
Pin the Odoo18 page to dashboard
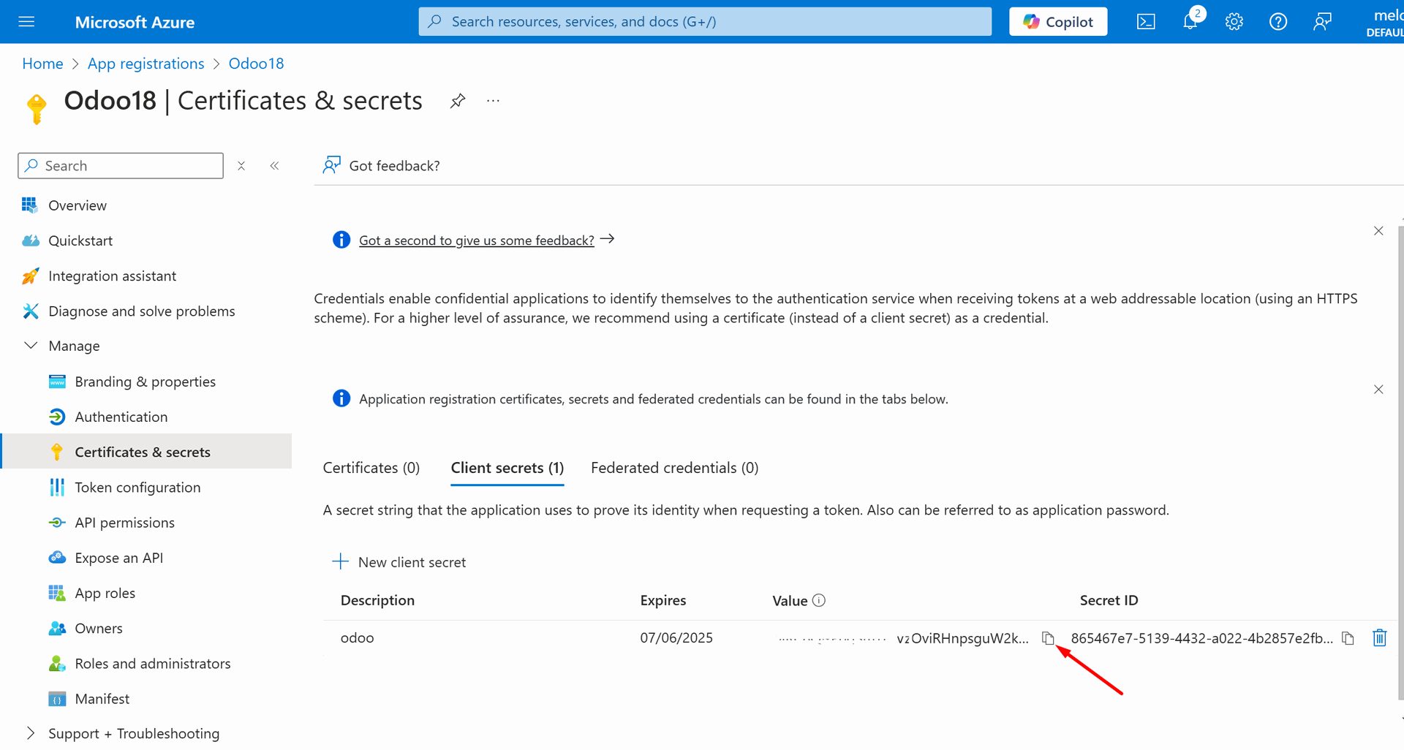click(x=458, y=101)
